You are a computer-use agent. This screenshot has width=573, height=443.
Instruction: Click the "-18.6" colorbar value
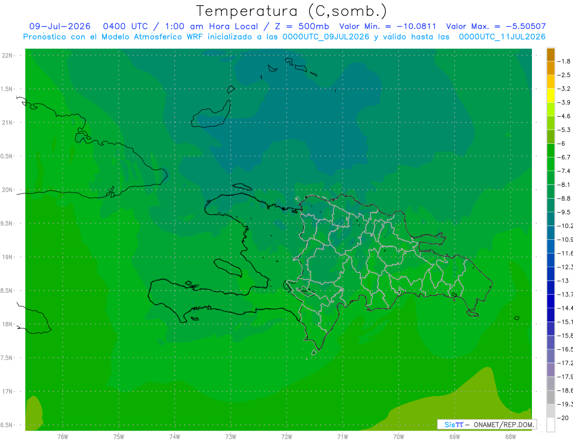[565, 390]
